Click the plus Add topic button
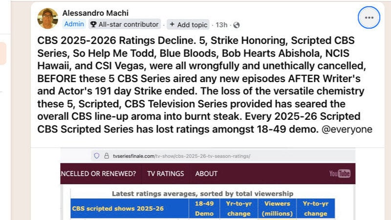The width and height of the screenshot is (391, 220). click(188, 24)
